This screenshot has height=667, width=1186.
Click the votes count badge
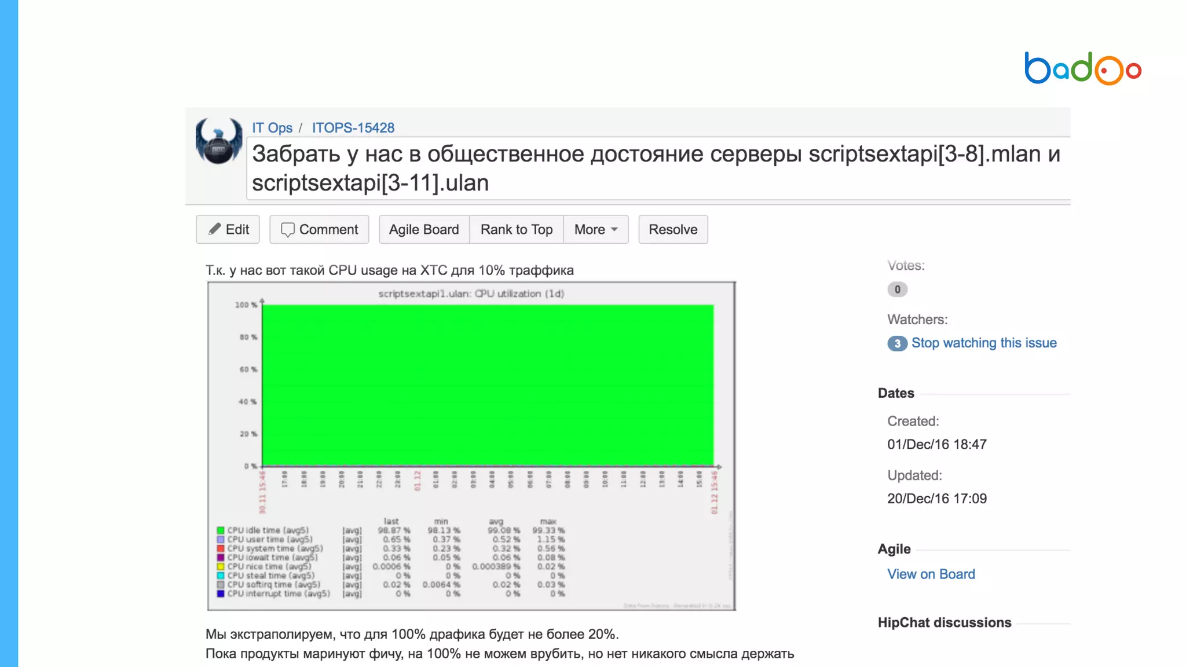897,289
